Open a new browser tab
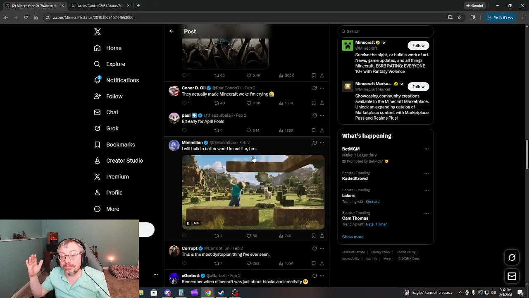The image size is (529, 298). (138, 6)
